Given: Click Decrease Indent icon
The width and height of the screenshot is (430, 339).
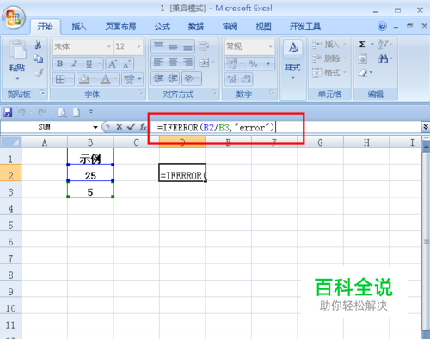Looking at the screenshot, I should [158, 78].
